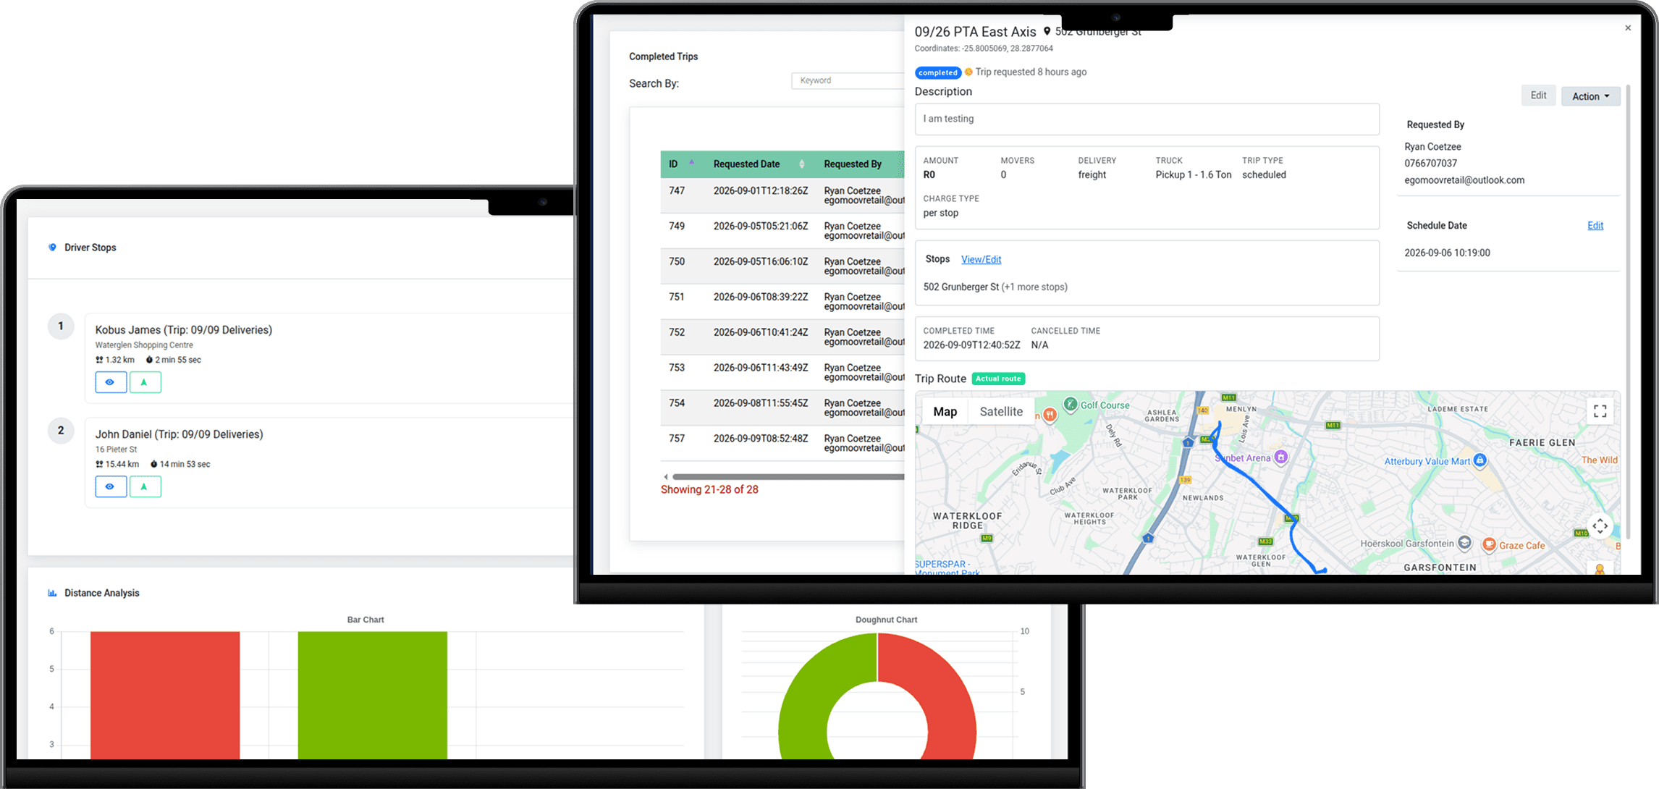Screen dimensions: 1659x789
Task: Click the description text box
Action: (x=1147, y=119)
